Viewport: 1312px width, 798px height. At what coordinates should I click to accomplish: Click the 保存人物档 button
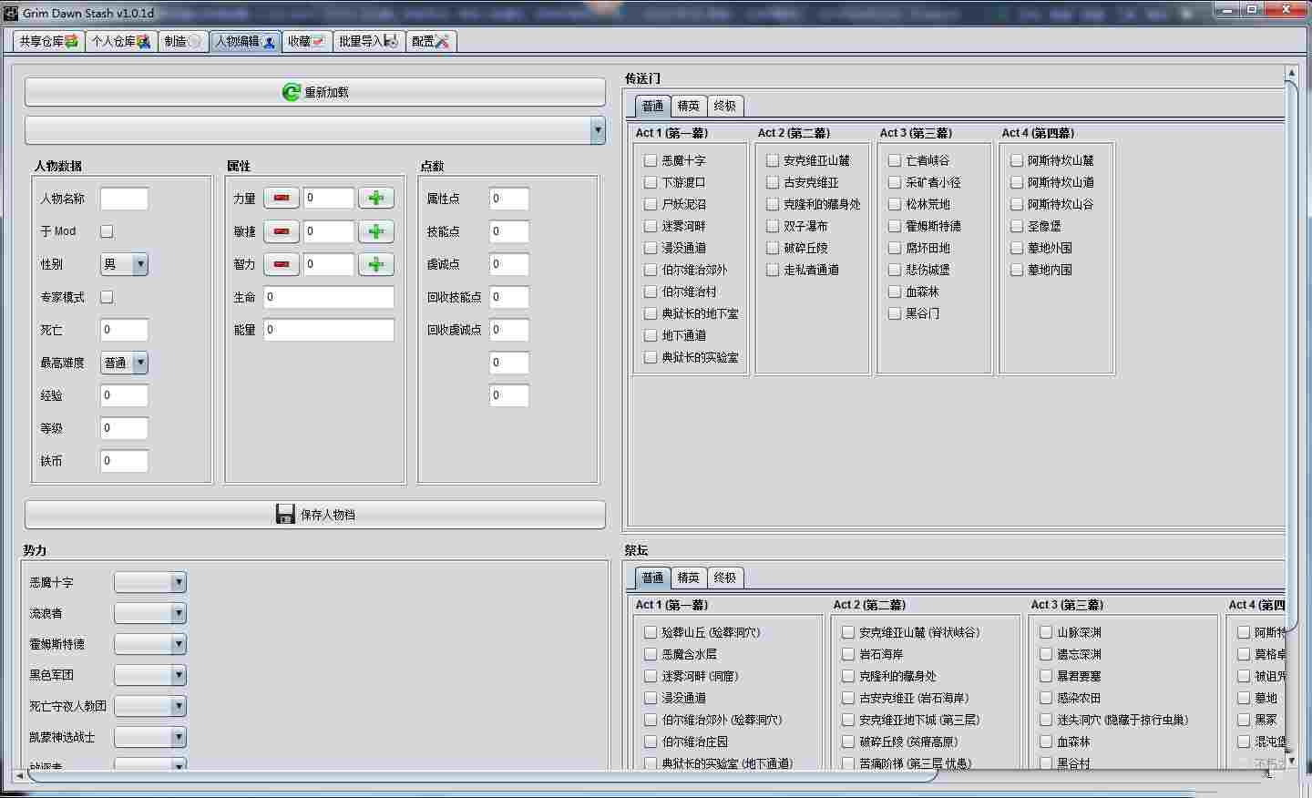pyautogui.click(x=315, y=514)
